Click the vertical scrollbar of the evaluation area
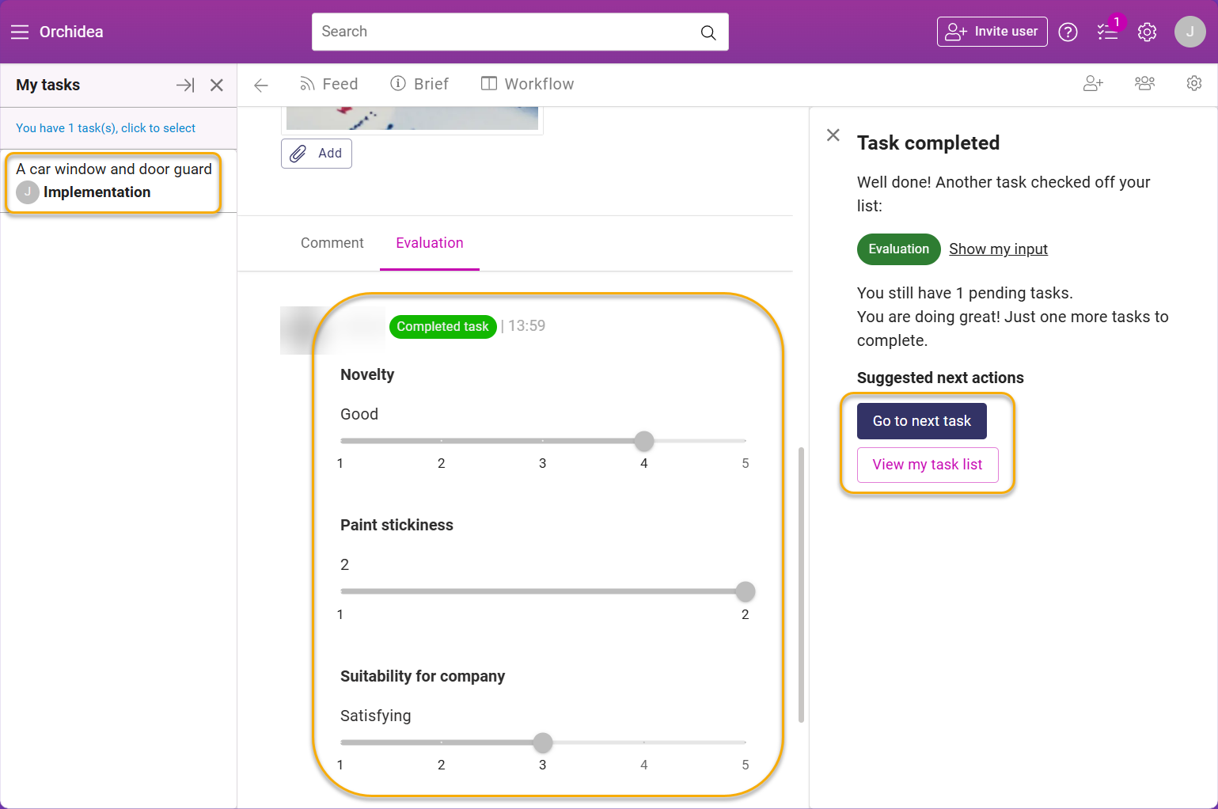 pyautogui.click(x=801, y=585)
